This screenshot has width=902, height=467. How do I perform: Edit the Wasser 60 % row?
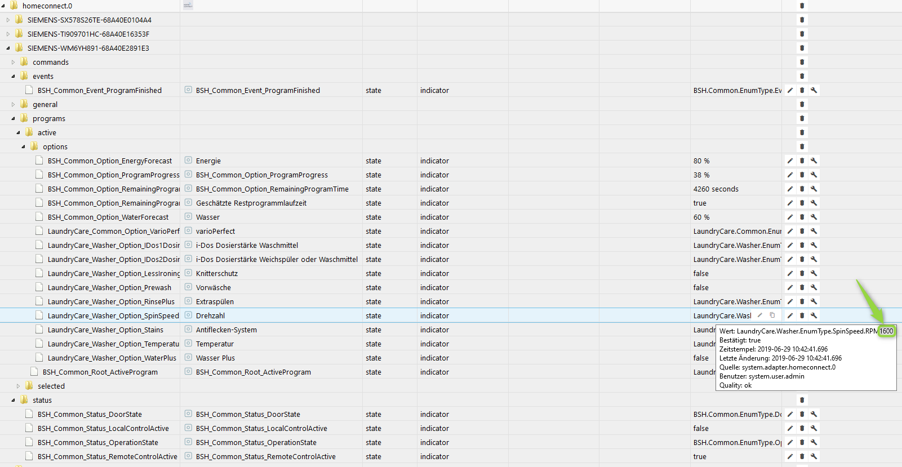tap(790, 217)
